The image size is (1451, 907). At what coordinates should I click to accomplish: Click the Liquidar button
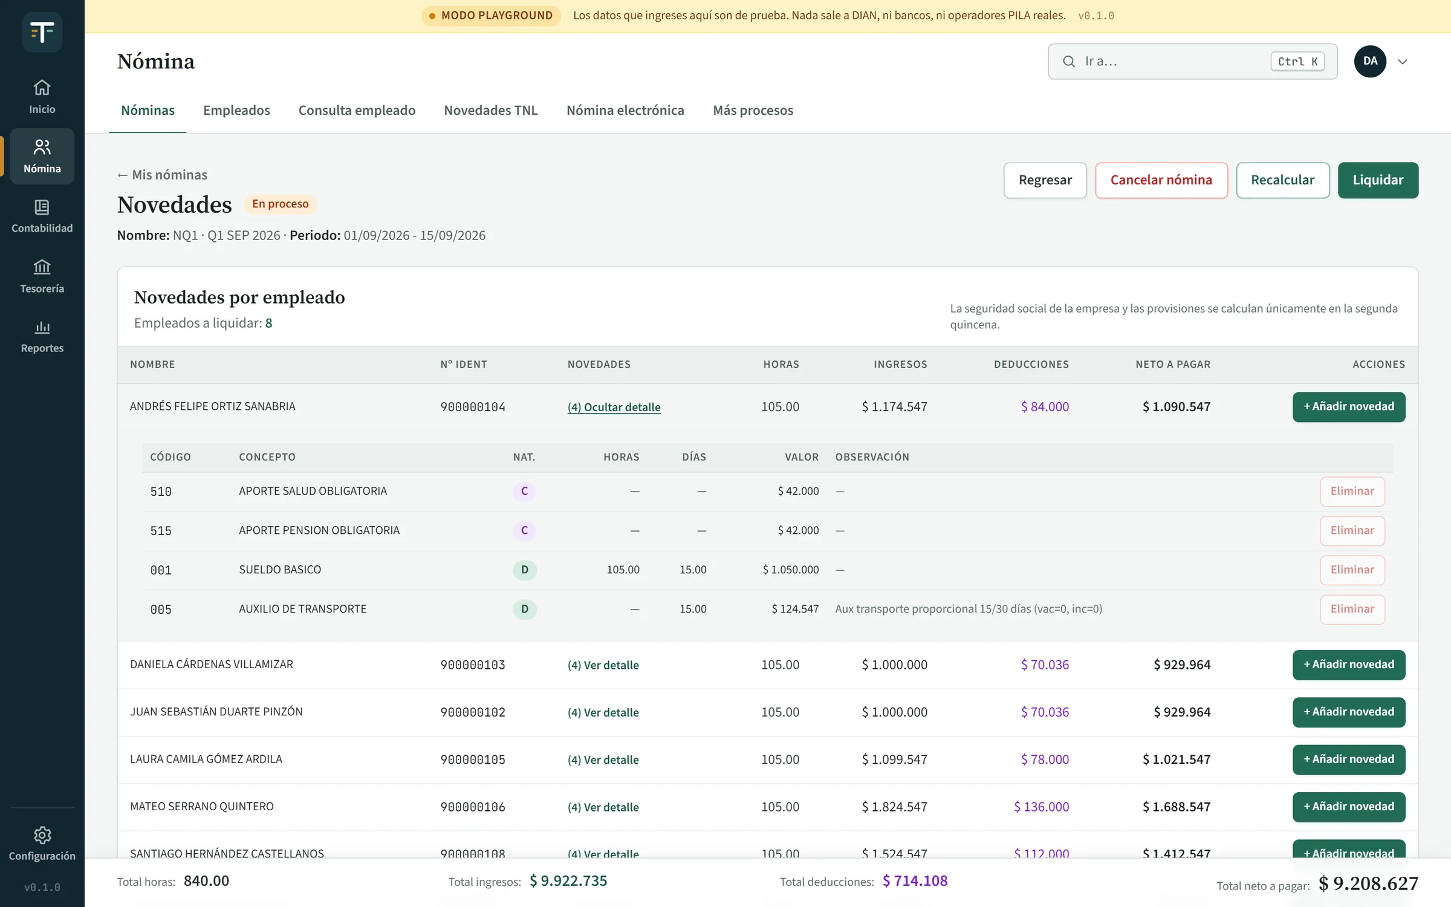[1378, 180]
